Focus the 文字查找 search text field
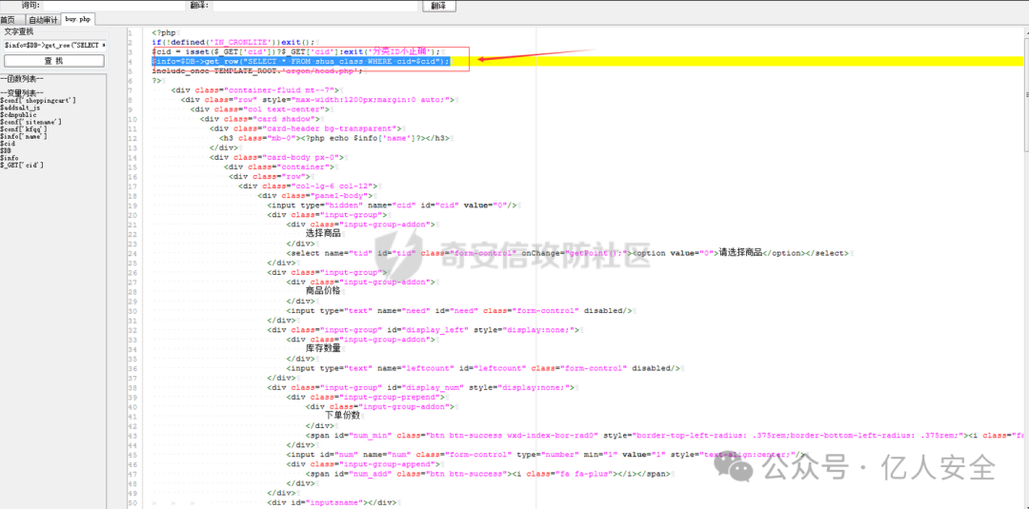This screenshot has width=1029, height=509. [x=54, y=45]
